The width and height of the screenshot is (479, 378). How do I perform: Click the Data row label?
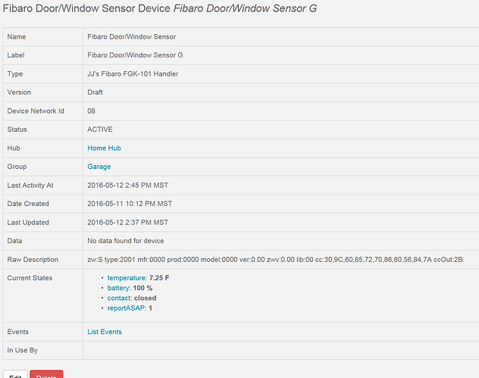14,241
